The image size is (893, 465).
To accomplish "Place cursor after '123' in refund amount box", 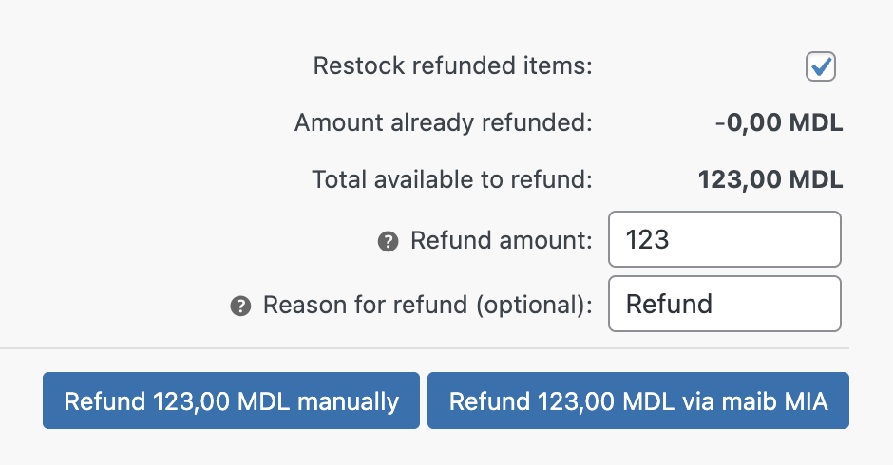I will tap(672, 239).
